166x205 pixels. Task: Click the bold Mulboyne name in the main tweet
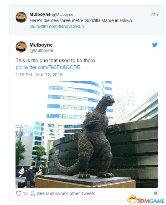pyautogui.click(x=41, y=45)
